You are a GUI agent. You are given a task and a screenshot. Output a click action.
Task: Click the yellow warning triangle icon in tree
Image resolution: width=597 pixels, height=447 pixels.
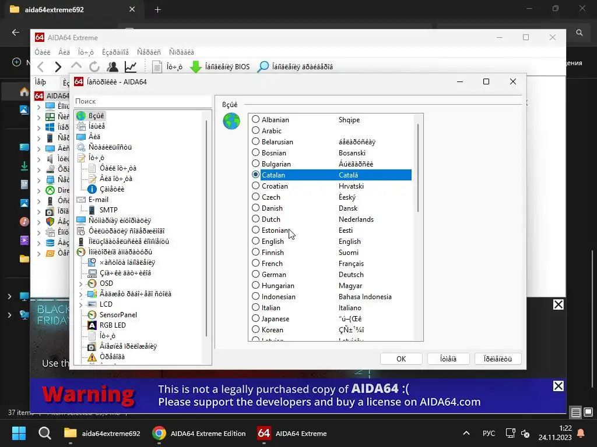(x=92, y=357)
